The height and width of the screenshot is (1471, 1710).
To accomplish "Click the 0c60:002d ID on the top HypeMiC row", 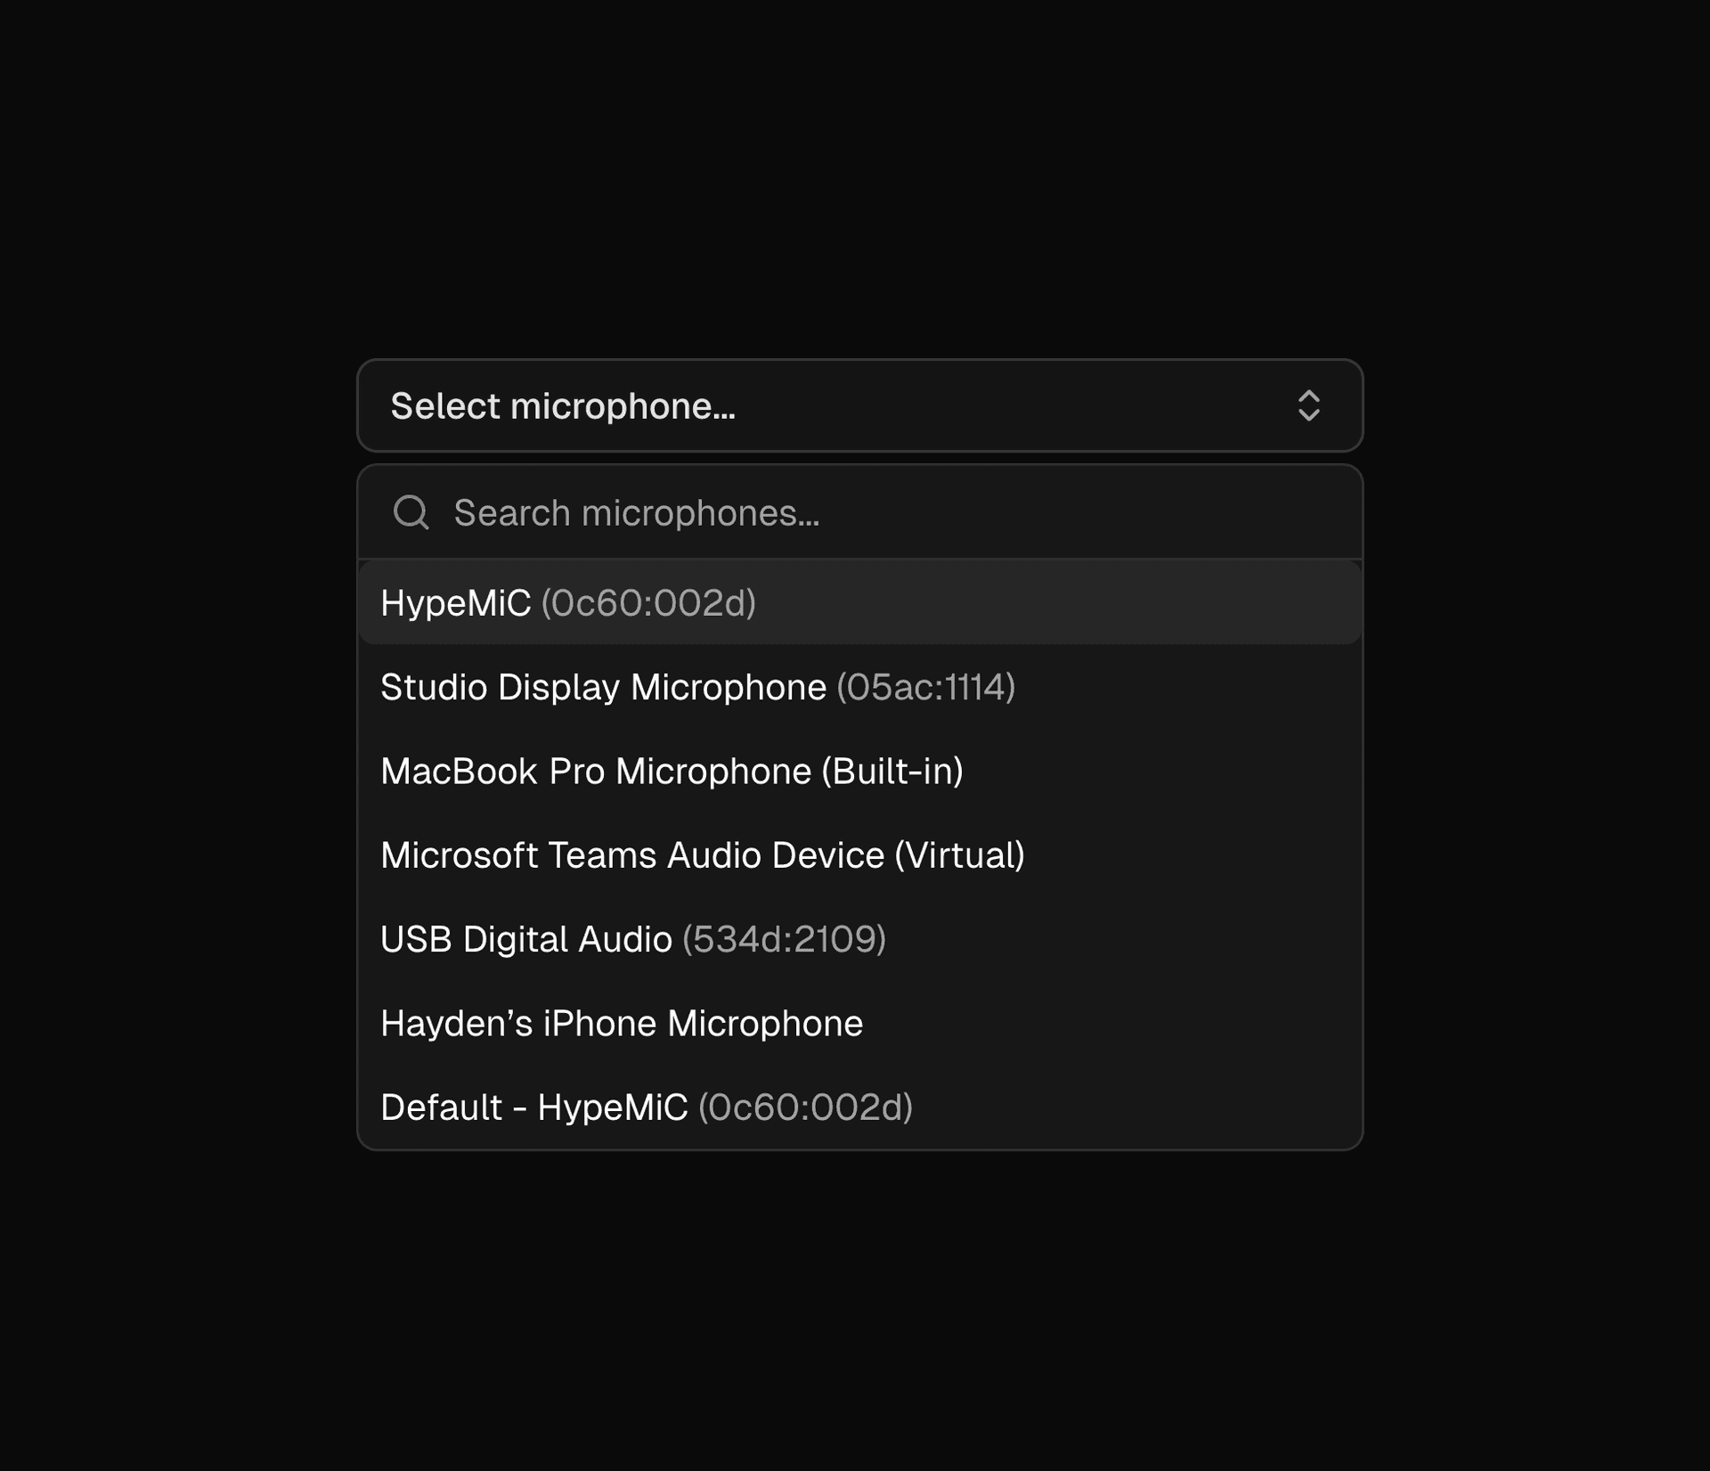I will tap(648, 603).
